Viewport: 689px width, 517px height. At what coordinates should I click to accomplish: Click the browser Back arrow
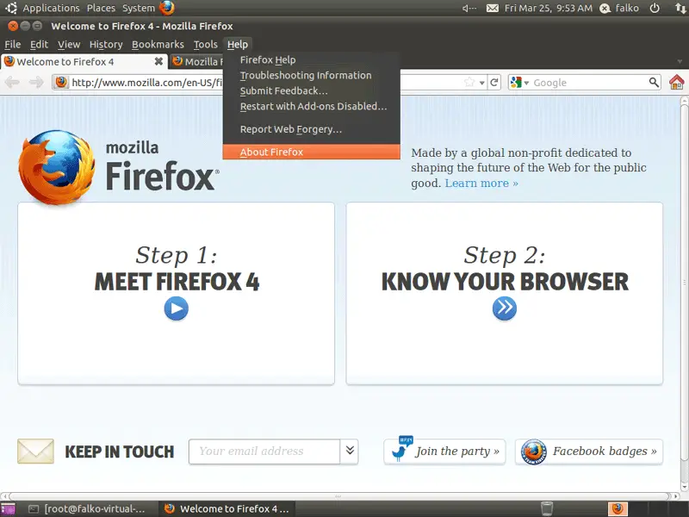point(12,82)
